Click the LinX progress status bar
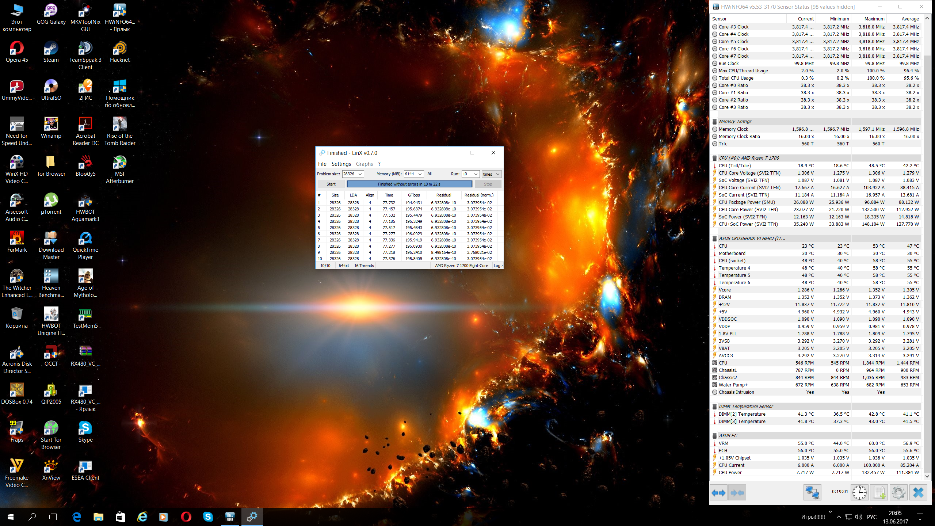Viewport: 935px width, 526px height. tap(409, 184)
